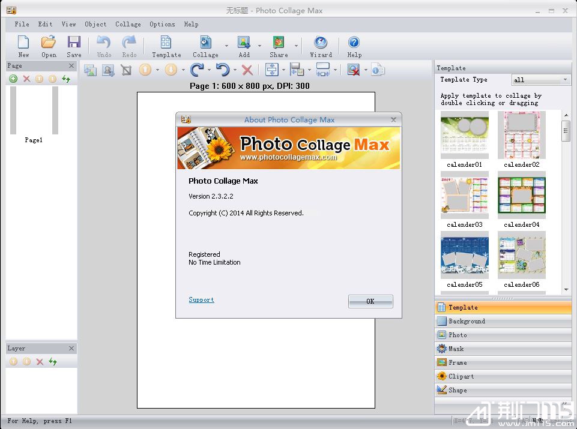The width and height of the screenshot is (577, 429).
Task: Save the collage with the Save icon
Action: [74, 42]
